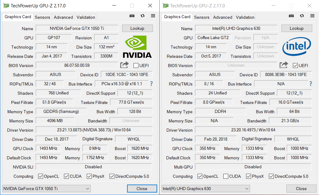
Task: Select Graphics Card tab in Intel window
Action: click(177, 17)
